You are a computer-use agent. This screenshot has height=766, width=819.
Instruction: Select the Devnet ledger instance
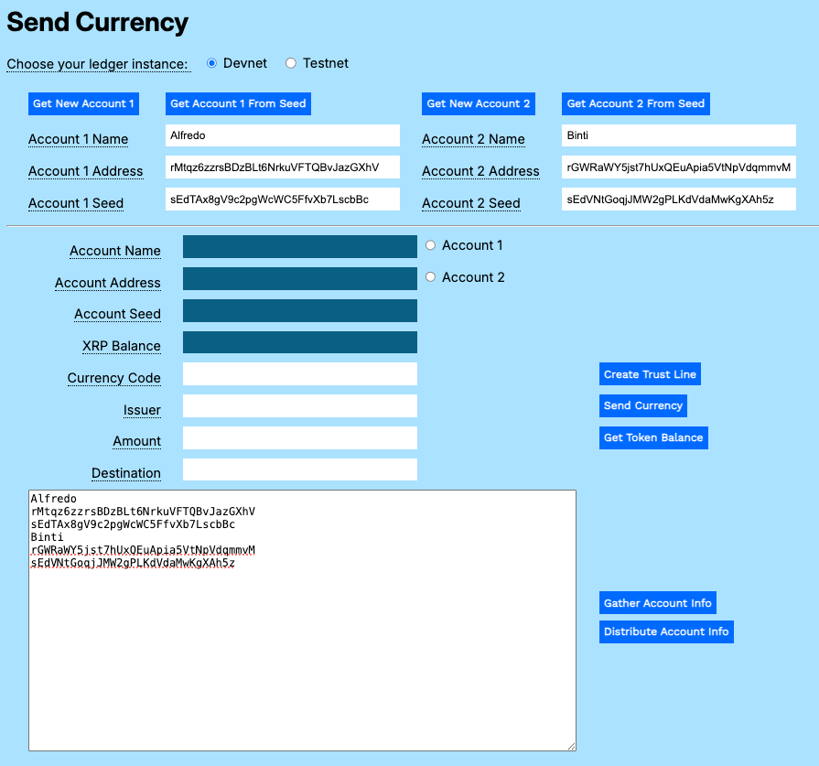210,62
